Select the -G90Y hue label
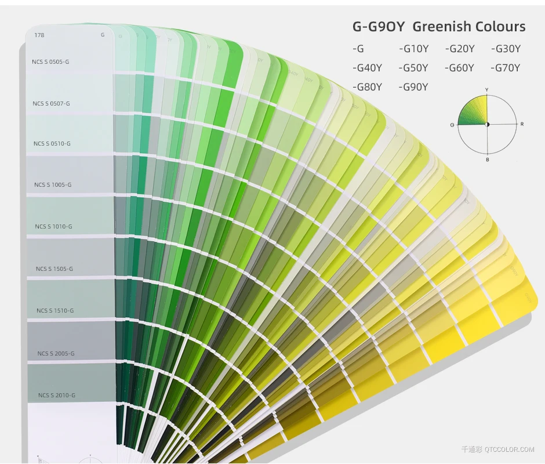 coord(413,87)
